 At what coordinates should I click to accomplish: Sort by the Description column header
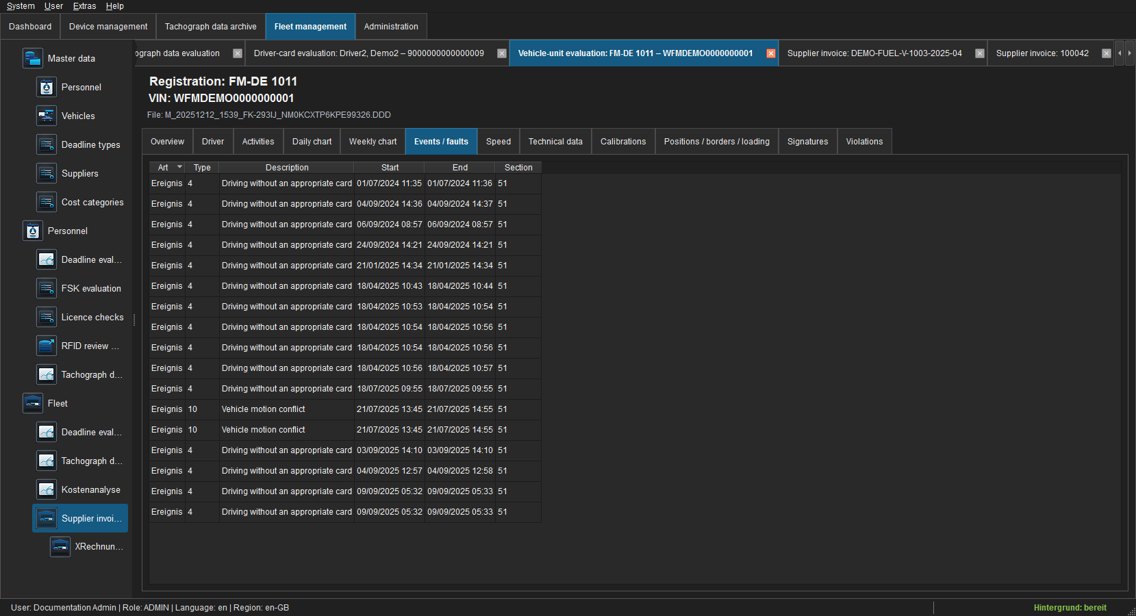coord(287,167)
